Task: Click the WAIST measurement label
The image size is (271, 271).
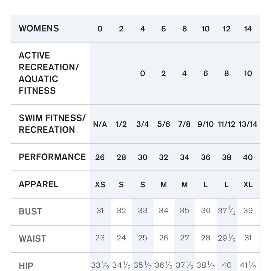Action: [33, 238]
